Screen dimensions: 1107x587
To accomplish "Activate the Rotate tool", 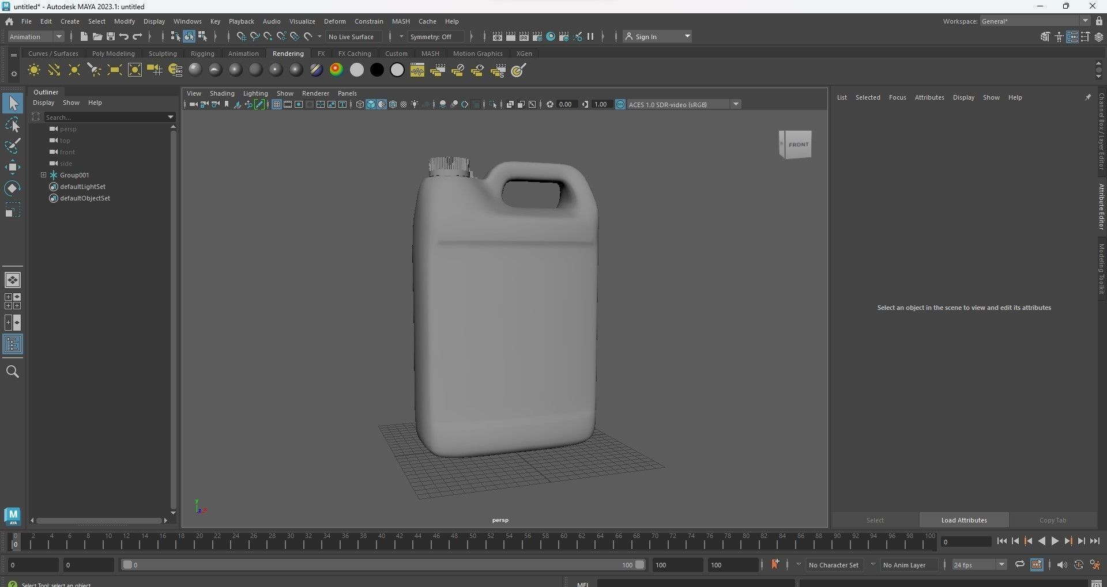I will tap(13, 188).
